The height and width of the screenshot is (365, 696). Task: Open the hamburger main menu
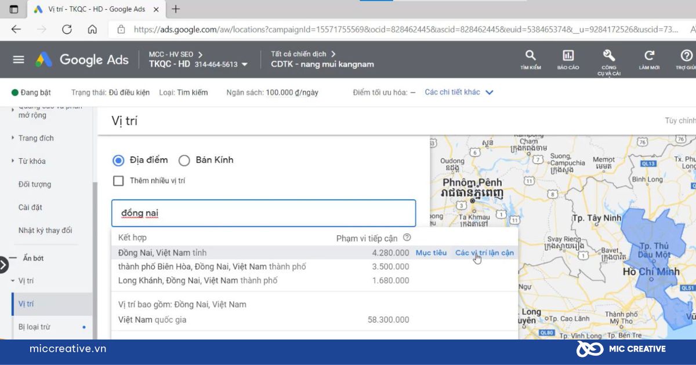tap(19, 60)
